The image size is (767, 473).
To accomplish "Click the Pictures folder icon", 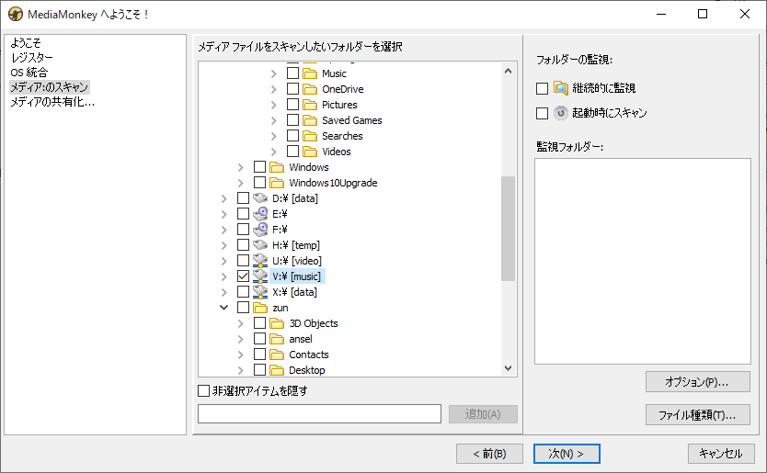I will pyautogui.click(x=310, y=105).
